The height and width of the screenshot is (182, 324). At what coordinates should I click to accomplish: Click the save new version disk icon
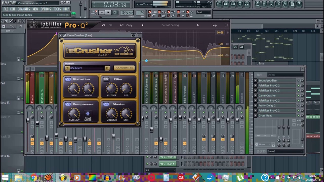click(264, 4)
